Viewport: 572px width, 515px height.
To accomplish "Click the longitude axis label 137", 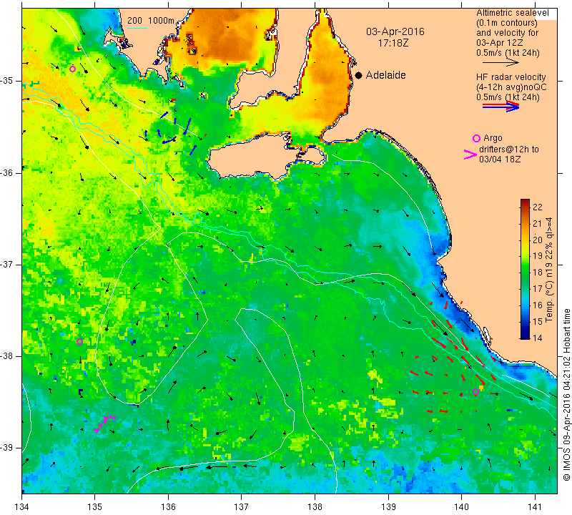I will 242,507.
